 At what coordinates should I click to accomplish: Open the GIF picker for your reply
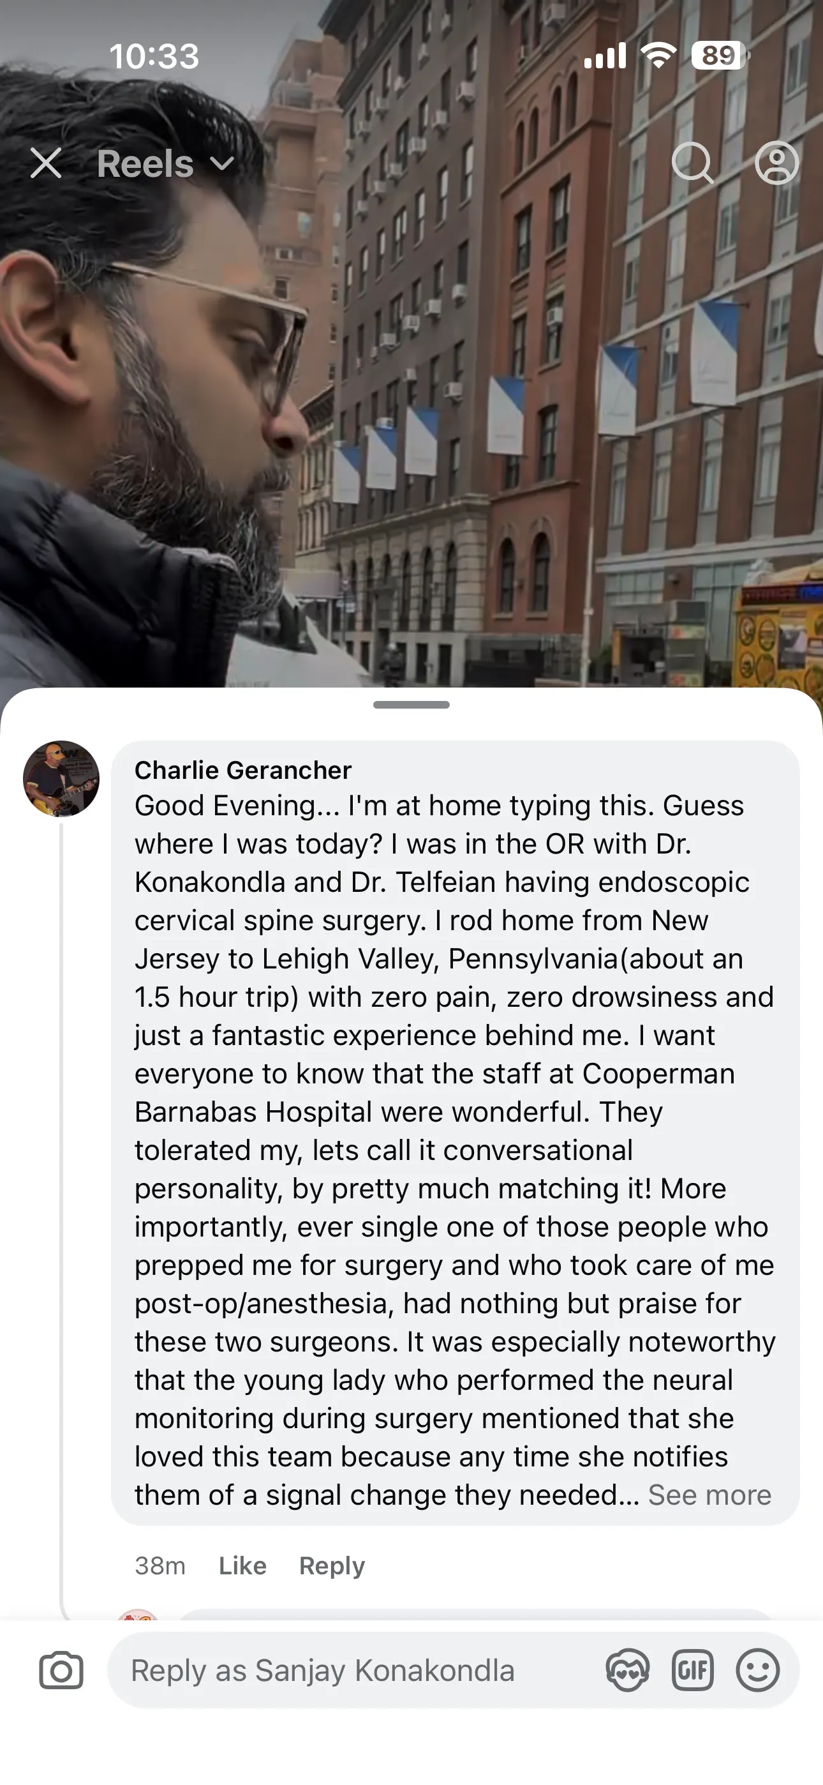coord(693,1670)
